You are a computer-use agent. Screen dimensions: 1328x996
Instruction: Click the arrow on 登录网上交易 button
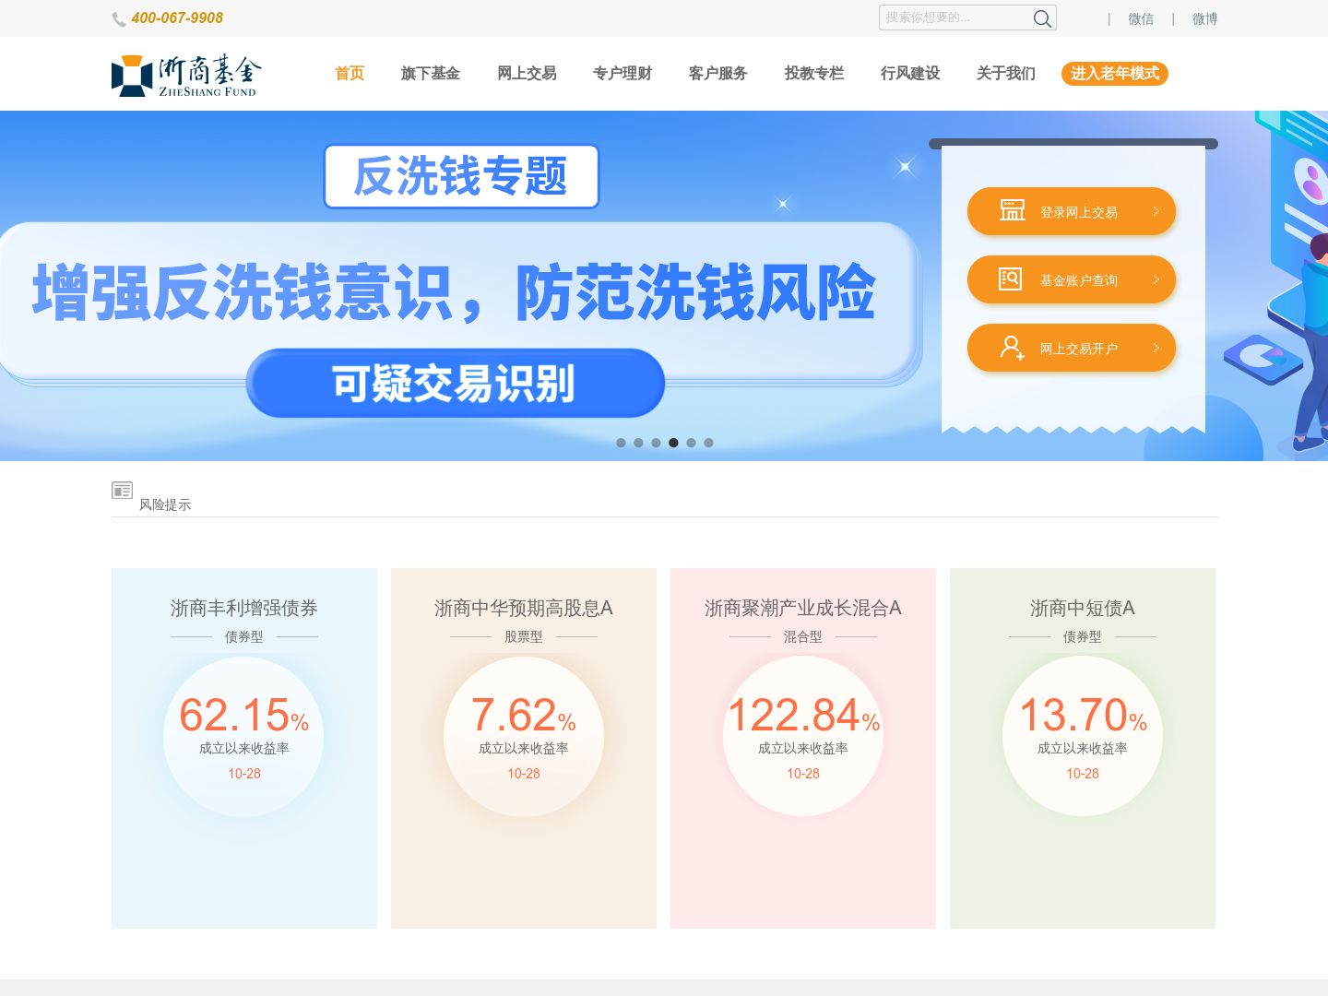point(1156,211)
